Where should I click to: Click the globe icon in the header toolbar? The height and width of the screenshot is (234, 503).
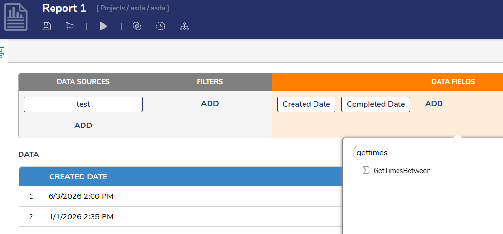[x=137, y=26]
